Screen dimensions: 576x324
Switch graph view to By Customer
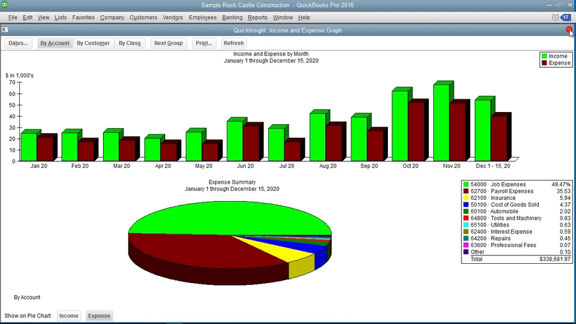(93, 44)
